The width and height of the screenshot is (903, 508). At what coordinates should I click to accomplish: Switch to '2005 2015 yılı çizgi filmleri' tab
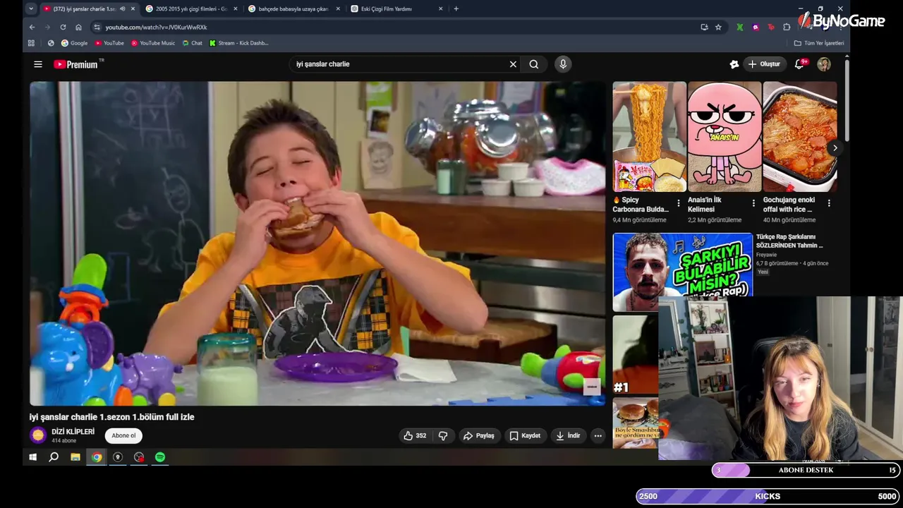190,9
